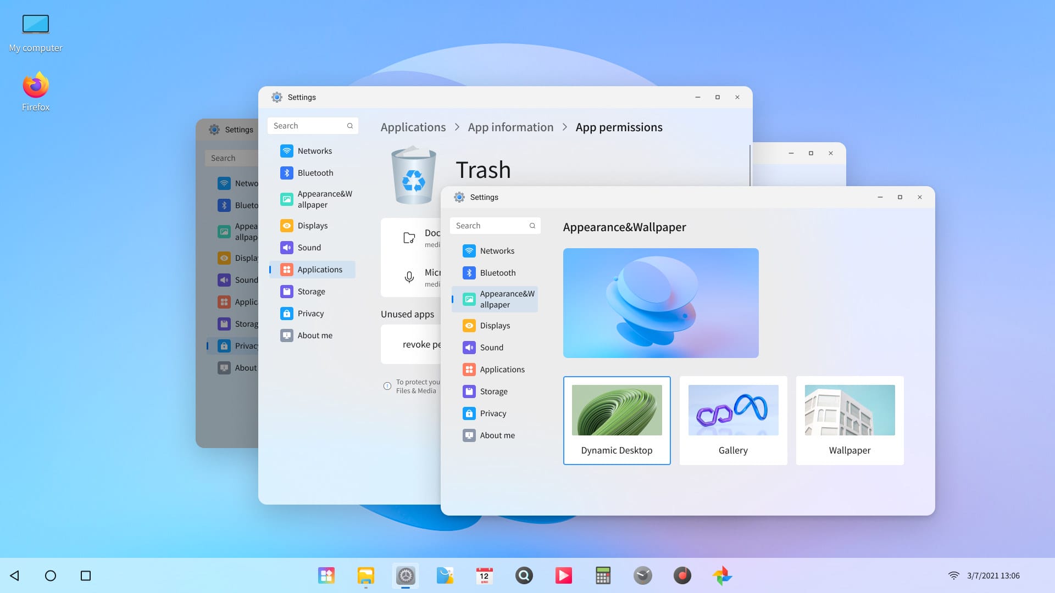Select the Gallery wallpaper category
The width and height of the screenshot is (1055, 593).
(732, 420)
